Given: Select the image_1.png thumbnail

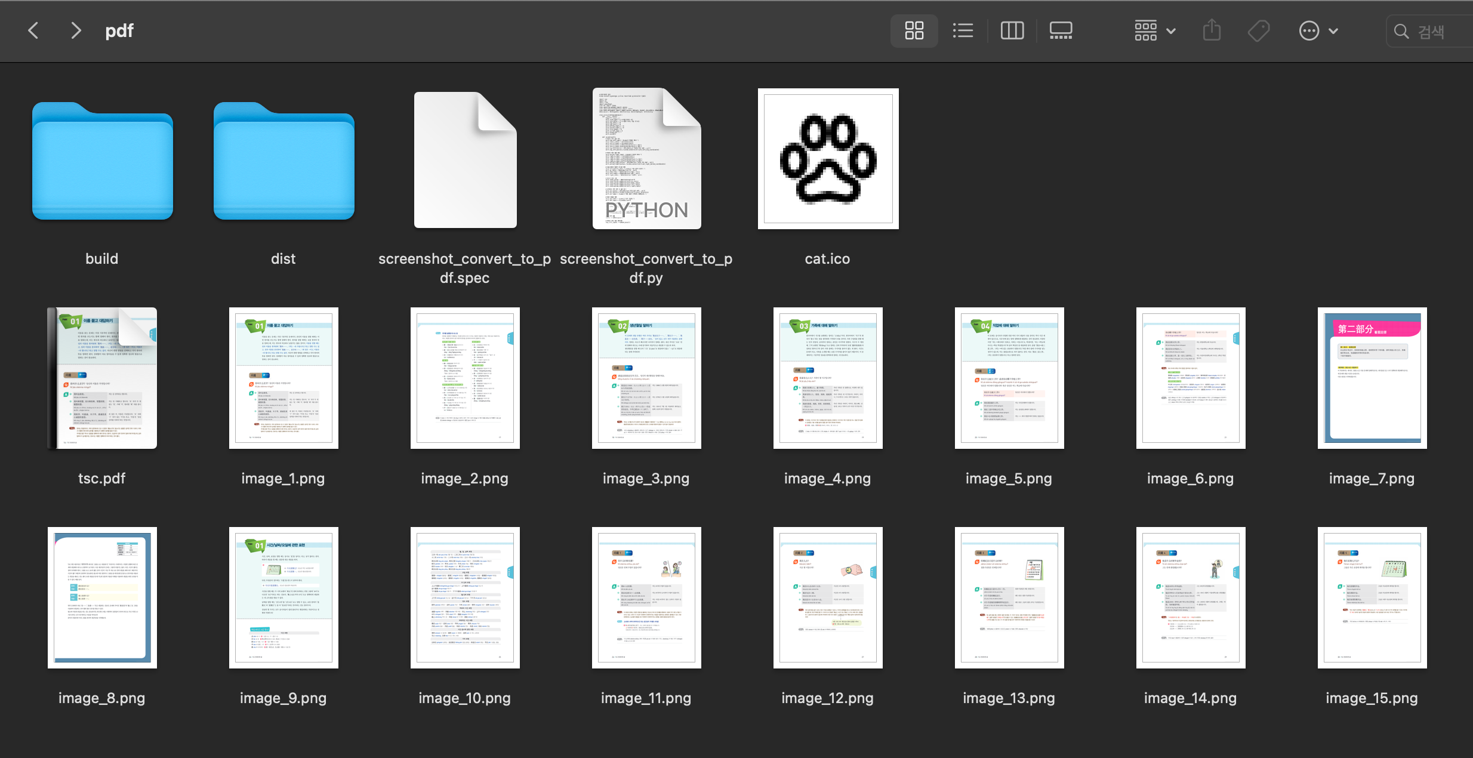Looking at the screenshot, I should click(x=284, y=378).
